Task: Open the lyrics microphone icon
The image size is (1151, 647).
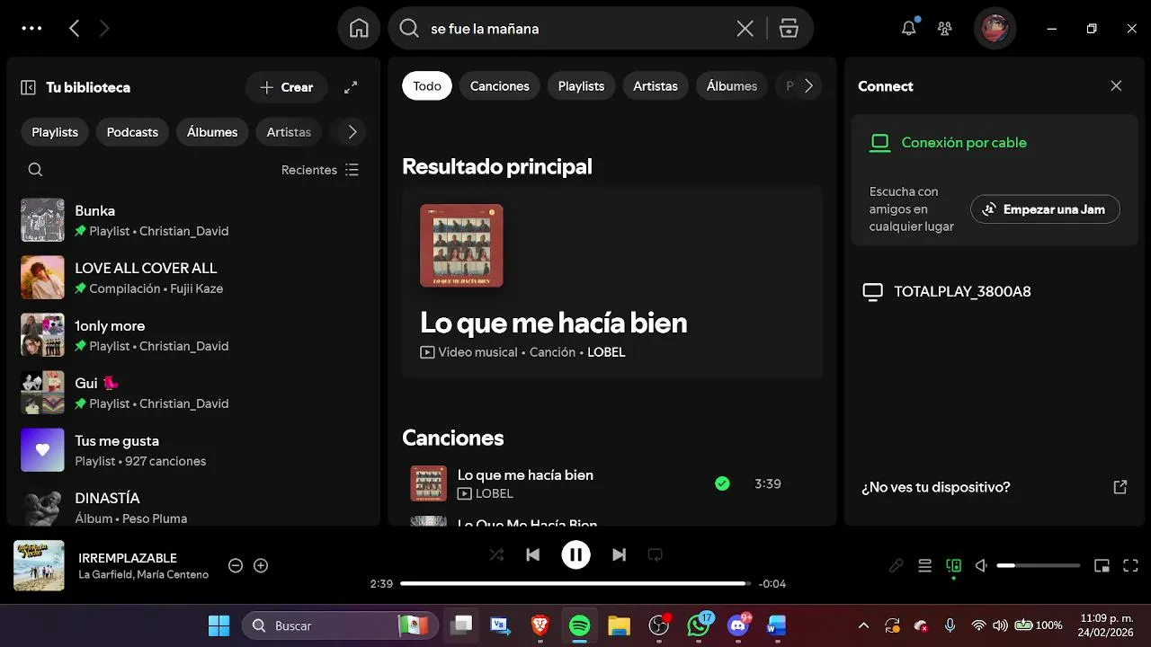Action: coord(896,565)
